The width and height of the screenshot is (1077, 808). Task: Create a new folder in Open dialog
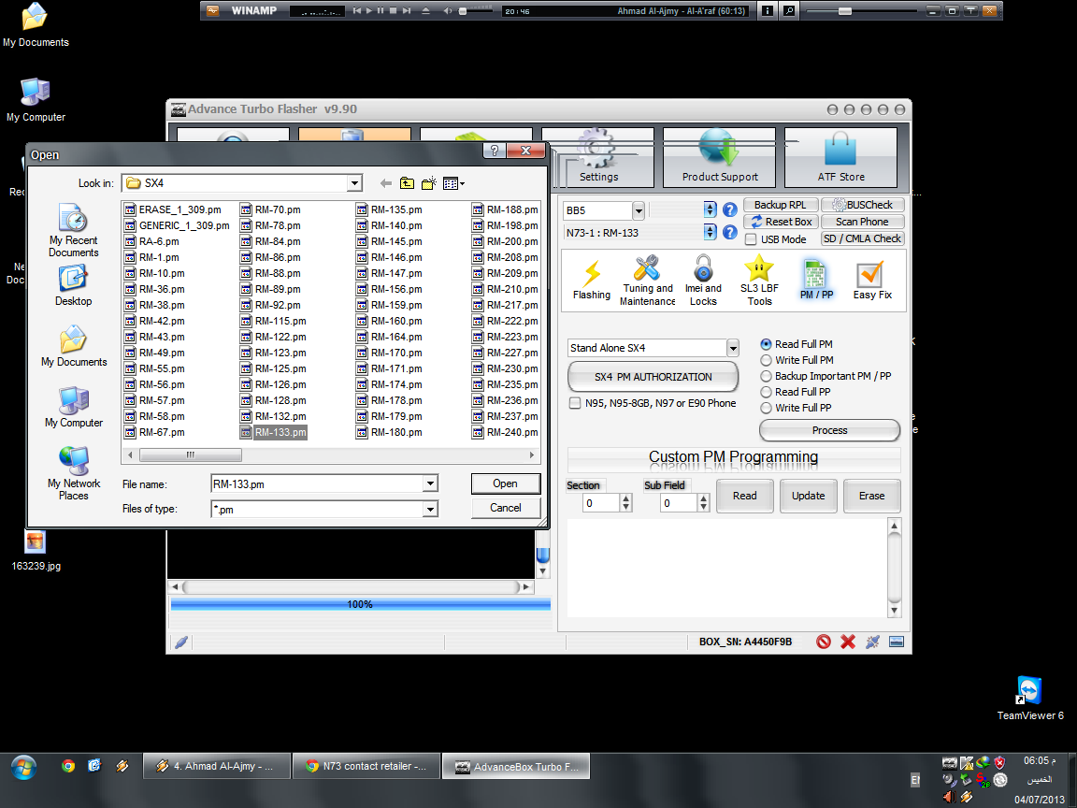tap(428, 183)
